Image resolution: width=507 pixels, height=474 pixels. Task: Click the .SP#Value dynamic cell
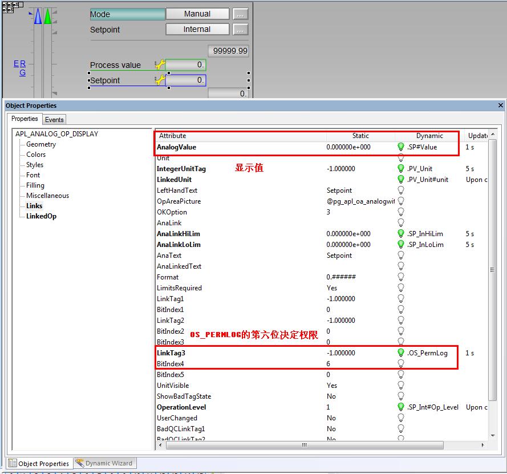422,147
